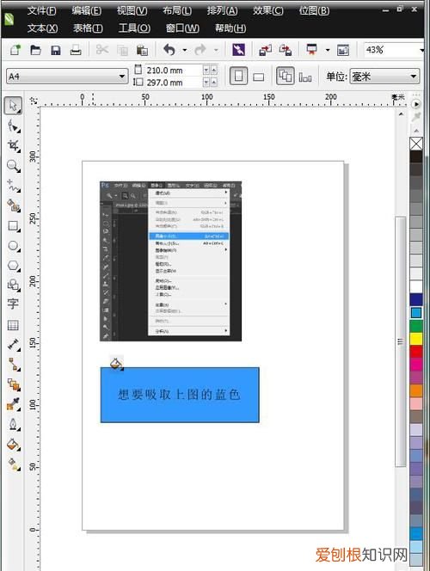Select the Crop tool
Screen dimensions: 430x571
14,145
